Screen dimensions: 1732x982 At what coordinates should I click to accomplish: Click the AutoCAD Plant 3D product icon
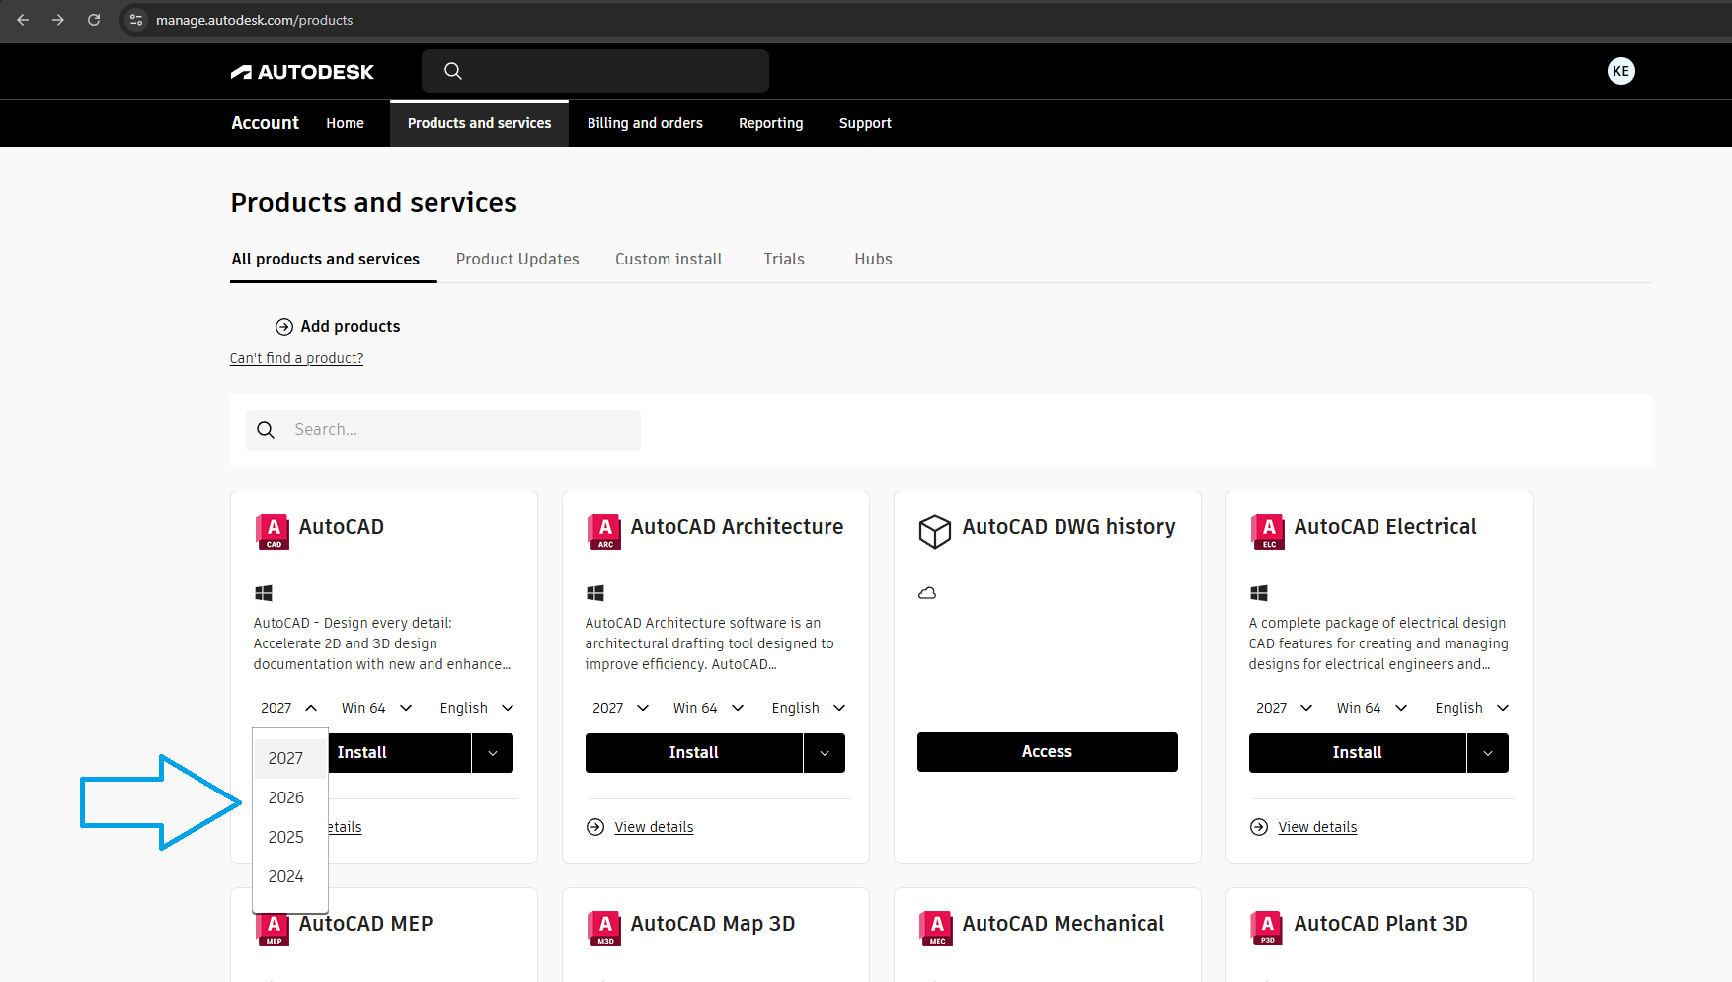(x=1268, y=928)
